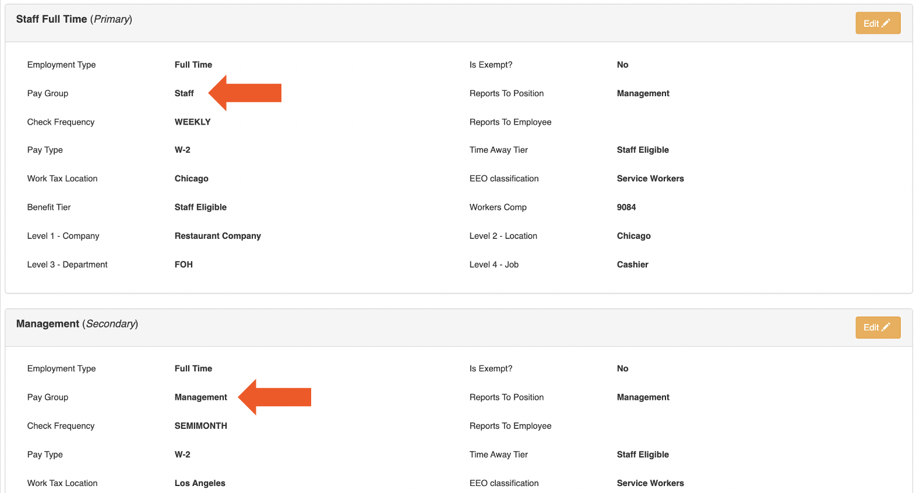Click the WEEKLY check frequency value
The image size is (916, 493).
(192, 122)
